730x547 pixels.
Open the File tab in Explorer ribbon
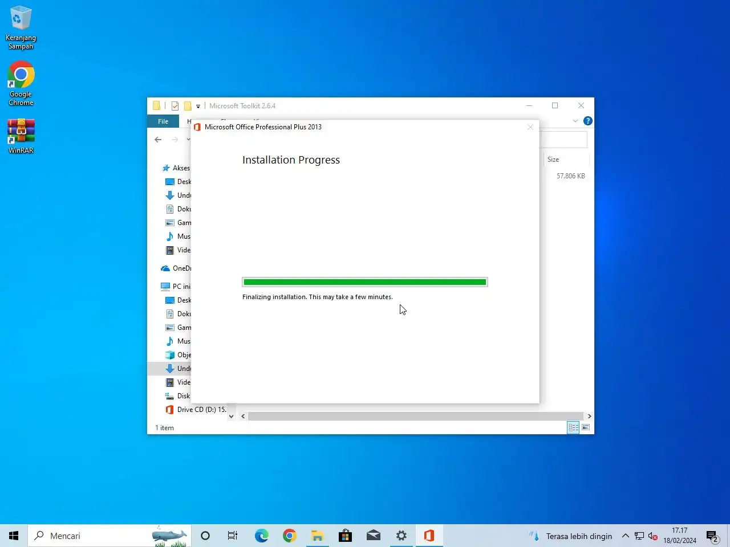(x=163, y=121)
